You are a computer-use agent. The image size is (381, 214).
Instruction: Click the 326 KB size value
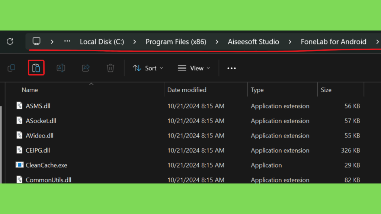(350, 150)
